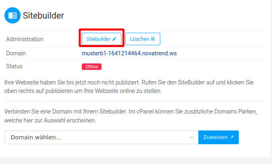Click the Löschen label text
This screenshot has width=272, height=164.
pos(140,39)
